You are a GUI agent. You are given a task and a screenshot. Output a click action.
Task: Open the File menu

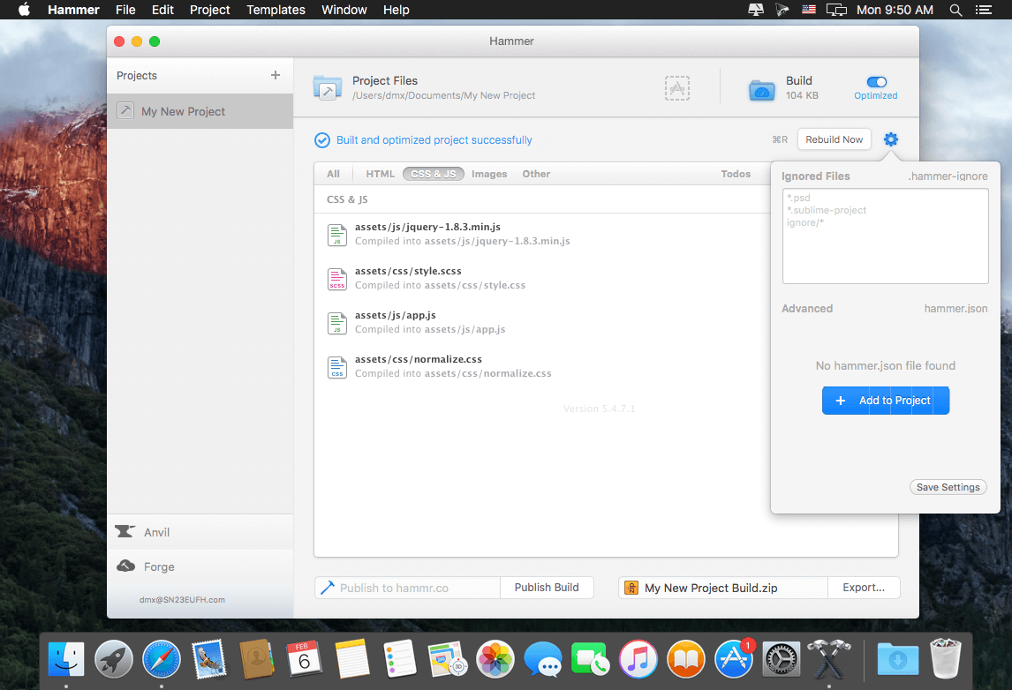pos(125,10)
